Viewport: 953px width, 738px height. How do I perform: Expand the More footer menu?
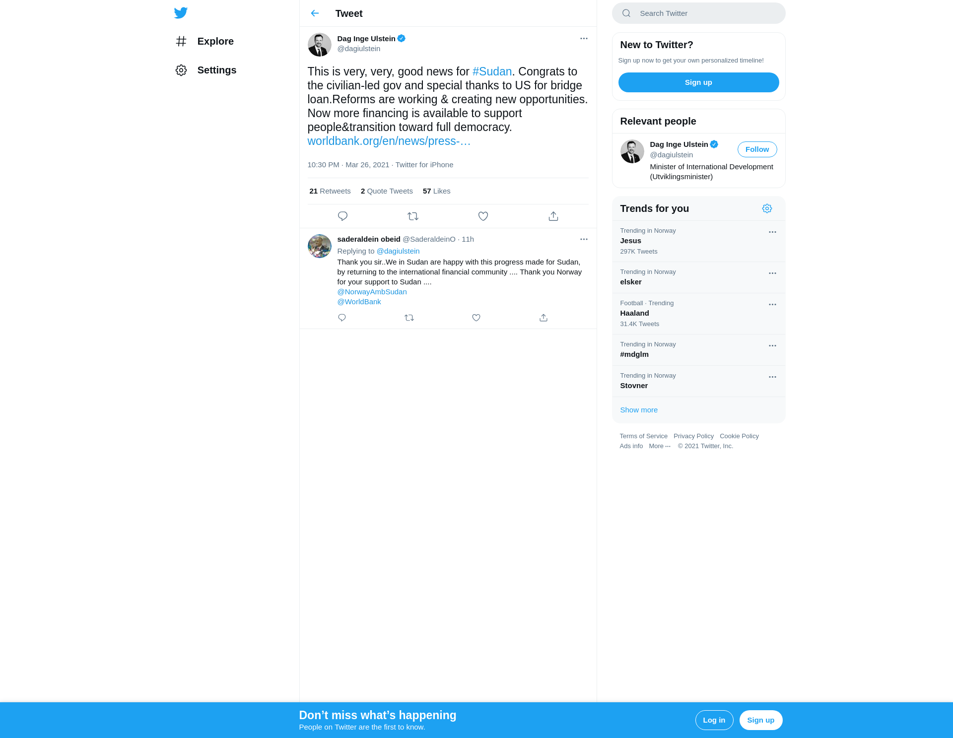tap(660, 446)
